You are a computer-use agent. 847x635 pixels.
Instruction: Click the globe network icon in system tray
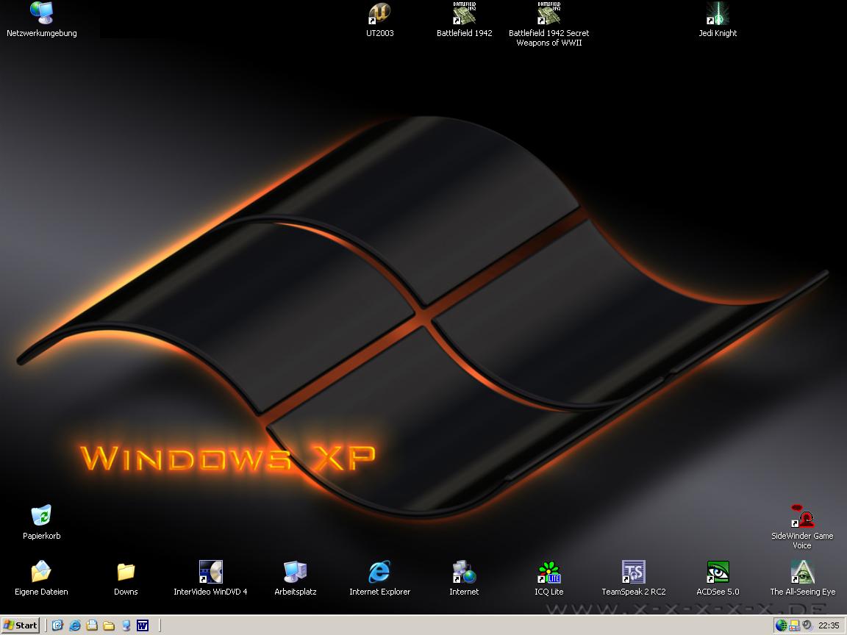pos(781,625)
